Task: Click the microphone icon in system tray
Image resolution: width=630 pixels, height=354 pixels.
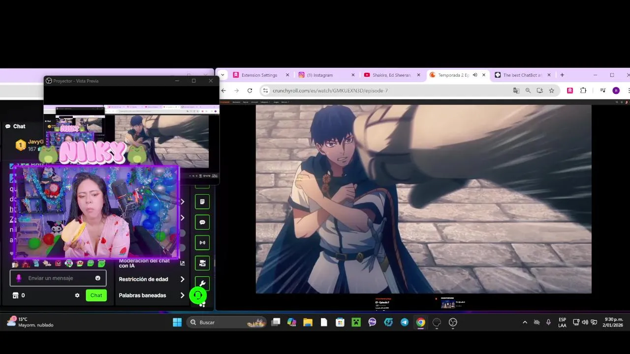Action: click(x=548, y=323)
